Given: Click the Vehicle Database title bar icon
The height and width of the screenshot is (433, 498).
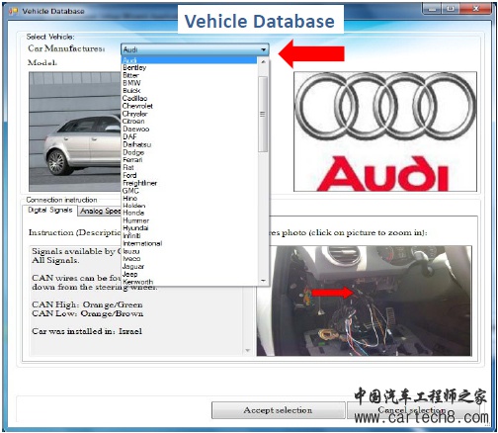Looking at the screenshot, I should pos(13,11).
